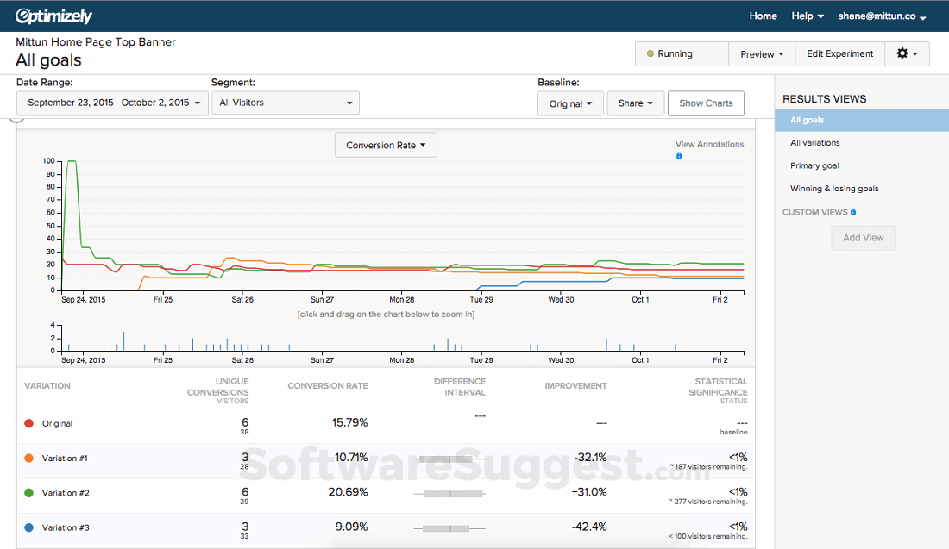Viewport: 949px width, 549px height.
Task: Open View Annotations
Action: pos(709,144)
